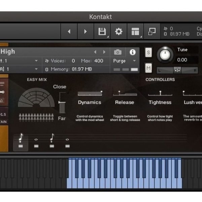Screen dimensions: 202x202
Task: Open Kontakt options with the gear icon
Action: pyautogui.click(x=119, y=31)
